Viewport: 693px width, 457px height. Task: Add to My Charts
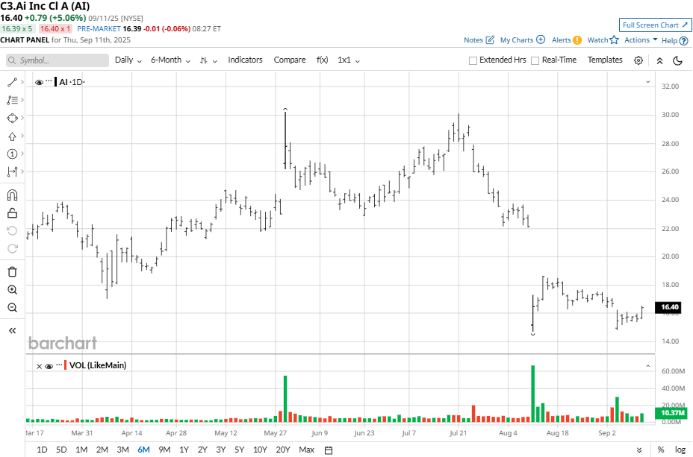coord(523,40)
